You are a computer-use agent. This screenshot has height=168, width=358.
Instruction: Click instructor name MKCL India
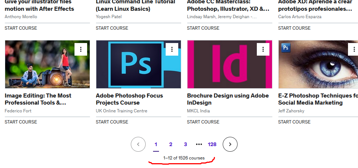(198, 111)
